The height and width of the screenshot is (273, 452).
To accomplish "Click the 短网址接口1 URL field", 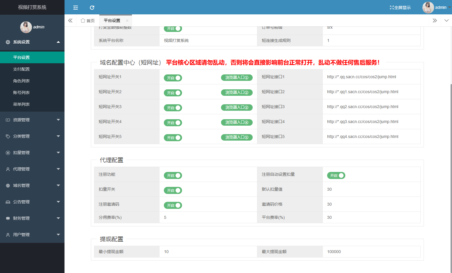I will [x=371, y=77].
